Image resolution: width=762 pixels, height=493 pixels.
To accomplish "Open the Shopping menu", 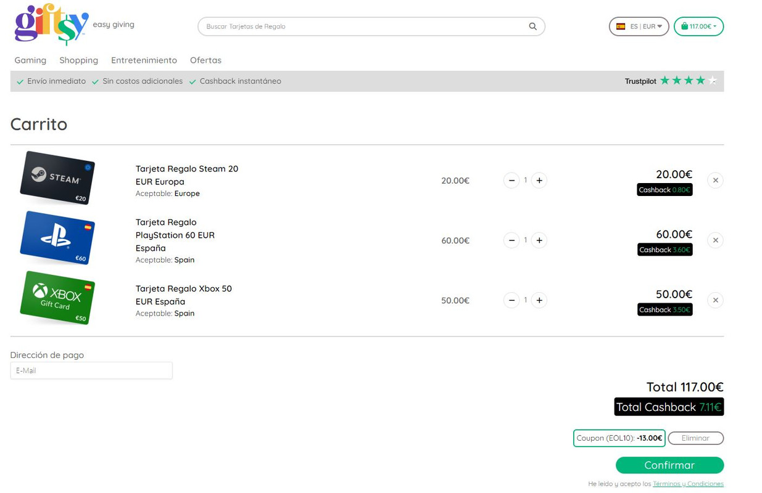I will tap(78, 60).
